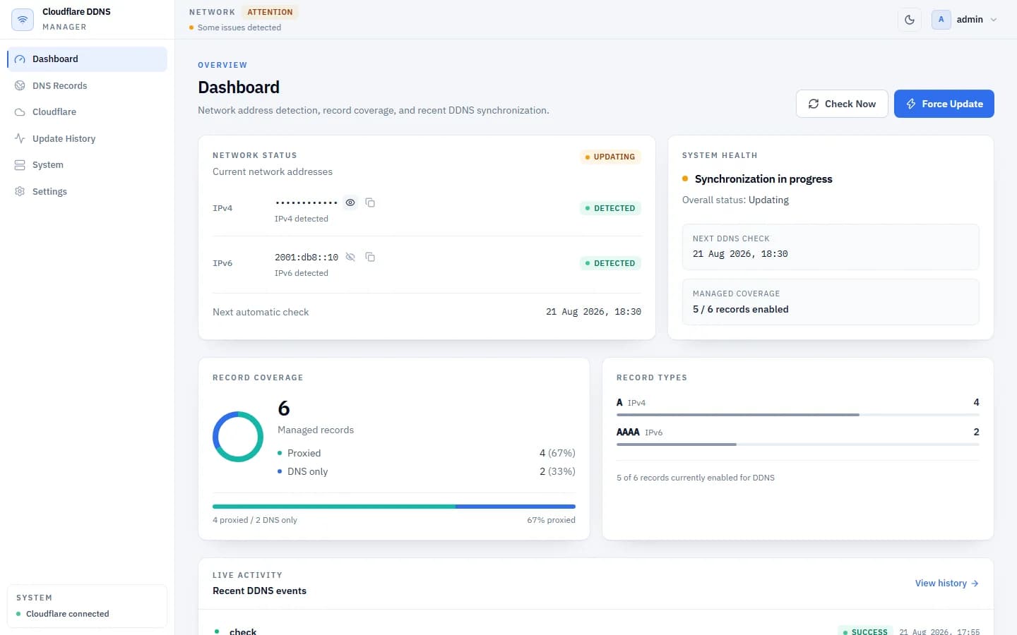This screenshot has width=1017, height=635.
Task: Click the Check Now button
Action: point(842,104)
